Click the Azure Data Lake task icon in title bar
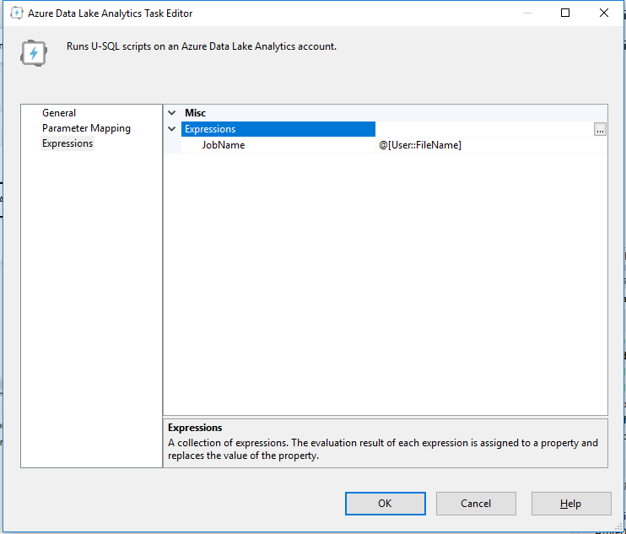The width and height of the screenshot is (626, 534). coord(17,13)
